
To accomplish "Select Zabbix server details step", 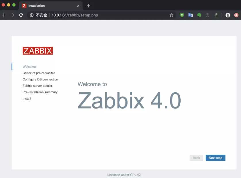I will coord(37,86).
